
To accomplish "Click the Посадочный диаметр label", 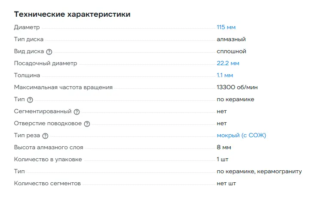I will pos(46,63).
